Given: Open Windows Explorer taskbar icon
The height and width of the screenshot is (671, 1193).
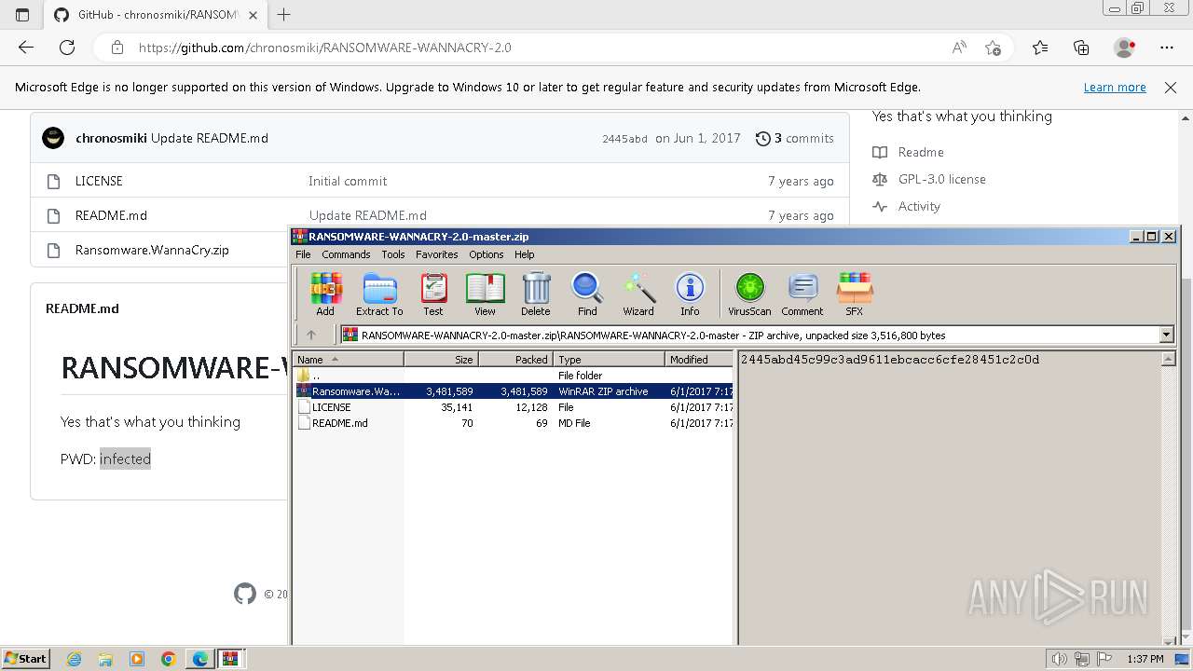Looking at the screenshot, I should (x=105, y=659).
